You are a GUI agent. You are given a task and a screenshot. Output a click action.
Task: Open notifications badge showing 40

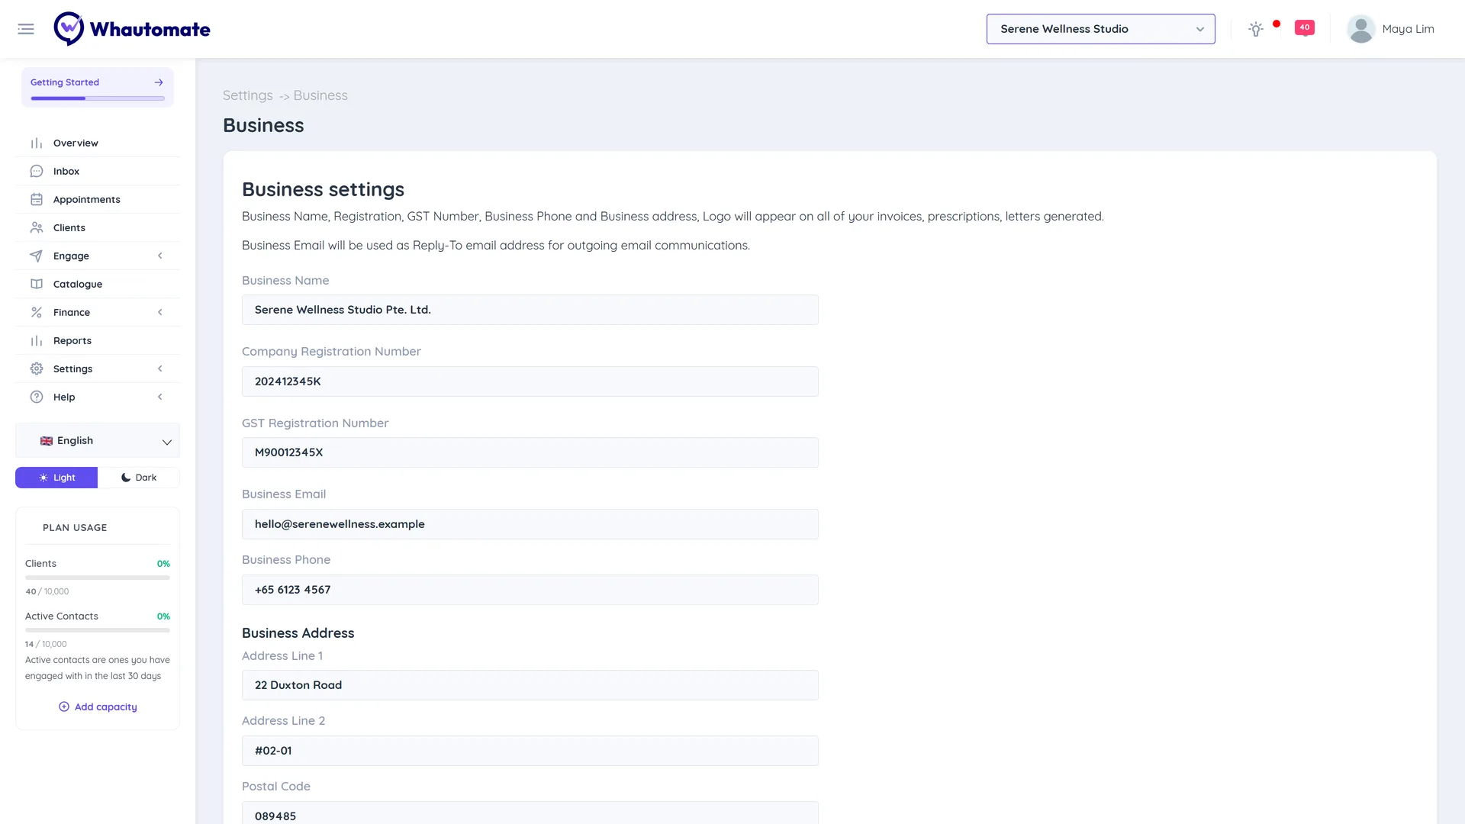pos(1305,27)
